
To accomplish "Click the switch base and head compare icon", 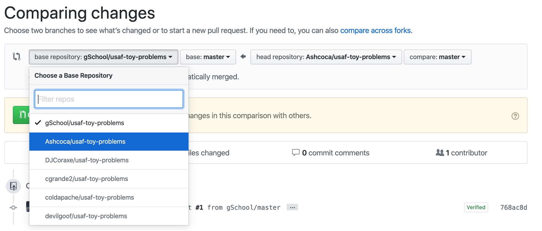I will pos(17,56).
